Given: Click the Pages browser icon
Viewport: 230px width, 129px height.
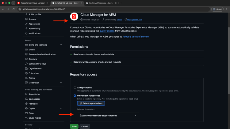Looking at the screenshot, I should pyautogui.click(x=26, y=113).
